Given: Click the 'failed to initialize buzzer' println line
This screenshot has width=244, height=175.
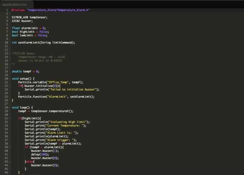Looking at the screenshot, I should (62, 89).
